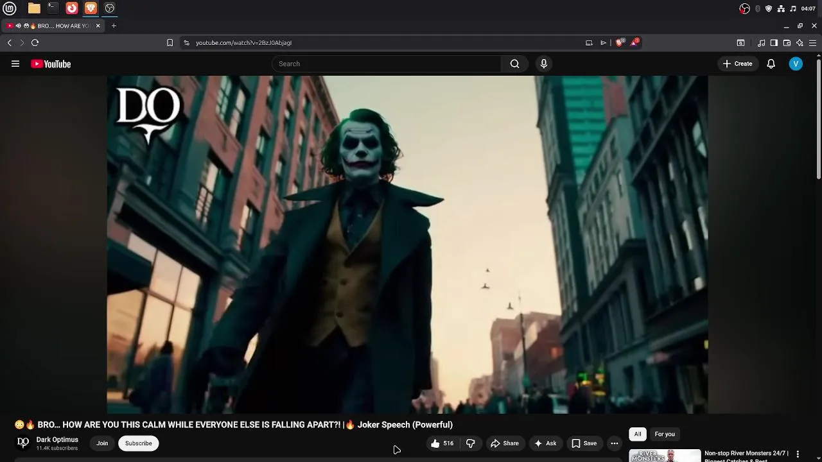This screenshot has width=822, height=462.
Task: Open the Ask AI button
Action: [545, 443]
